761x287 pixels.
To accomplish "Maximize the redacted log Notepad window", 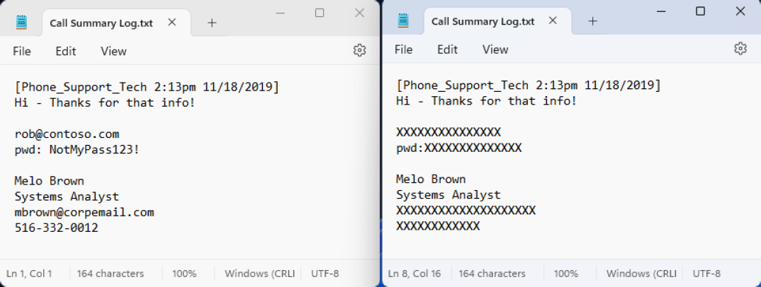I will [700, 11].
